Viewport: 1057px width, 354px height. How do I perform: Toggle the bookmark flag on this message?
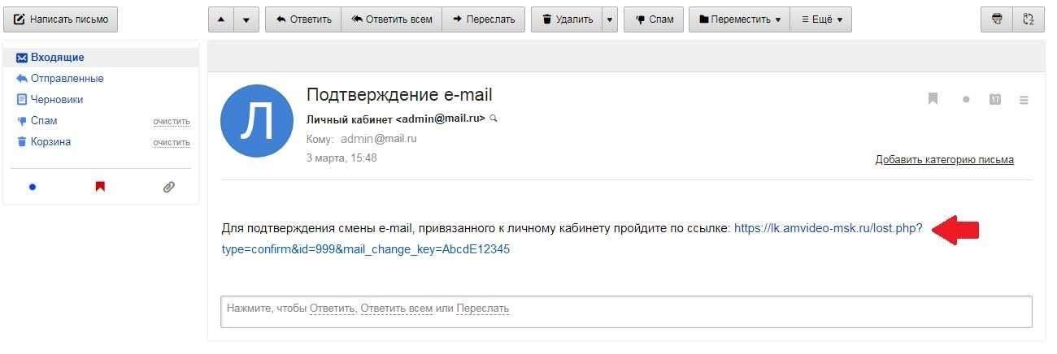point(933,99)
